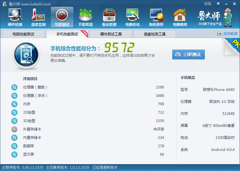Open 电脑维修 computer repair icon
The image size is (240, 171).
180,17
